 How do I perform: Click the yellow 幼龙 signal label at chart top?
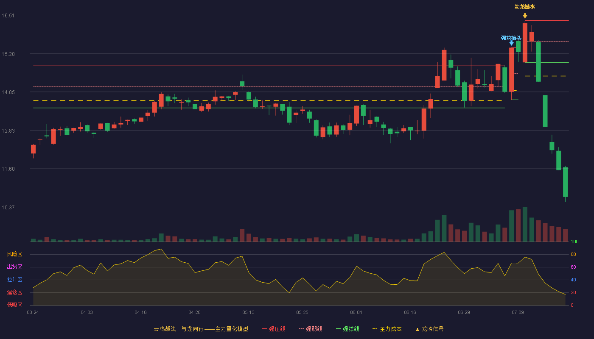(x=525, y=7)
